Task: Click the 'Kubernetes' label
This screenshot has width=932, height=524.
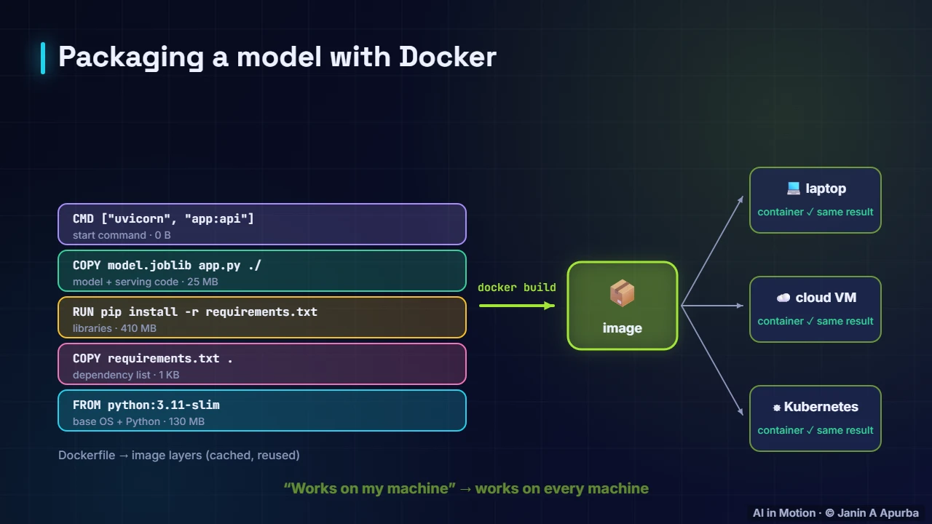Action: coord(821,407)
